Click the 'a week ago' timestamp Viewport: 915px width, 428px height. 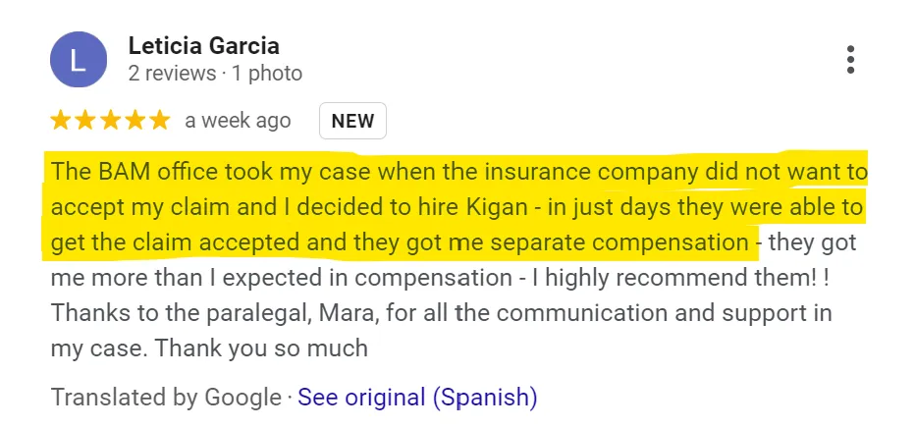tap(238, 121)
